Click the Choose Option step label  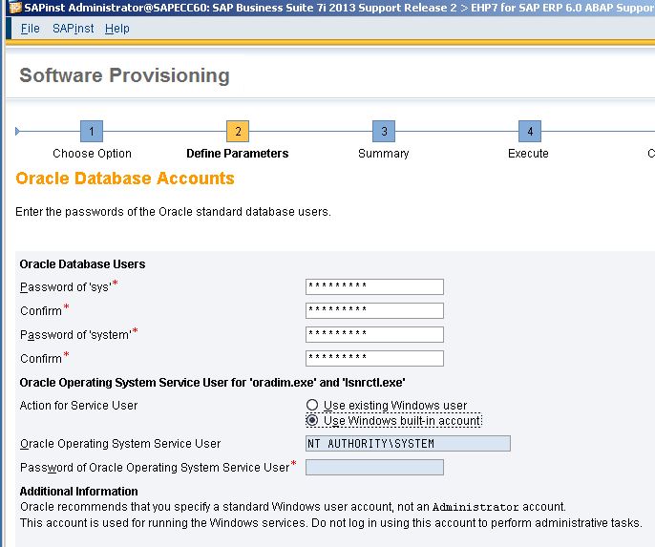click(x=92, y=154)
